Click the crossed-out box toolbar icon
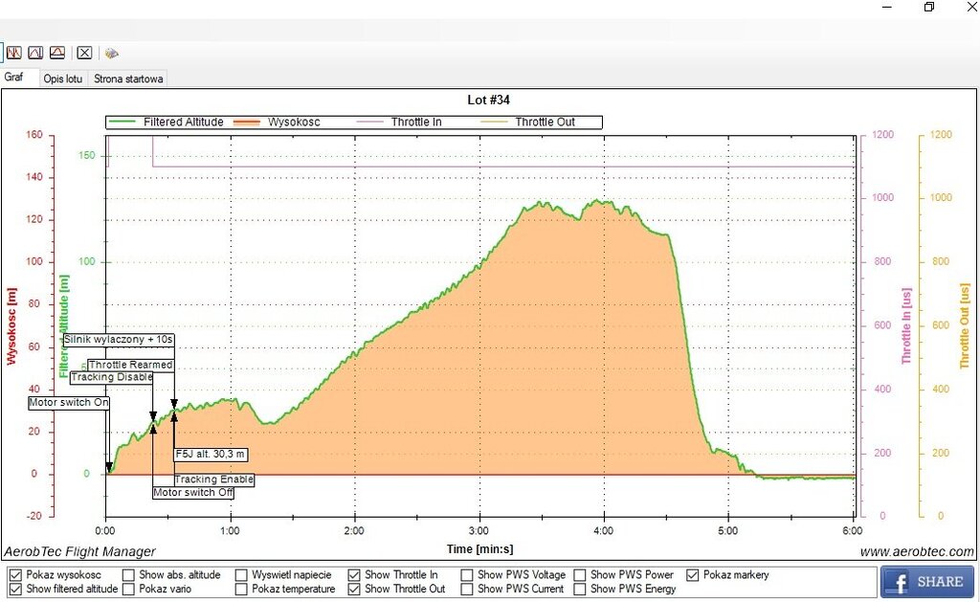980x602 pixels. (84, 53)
